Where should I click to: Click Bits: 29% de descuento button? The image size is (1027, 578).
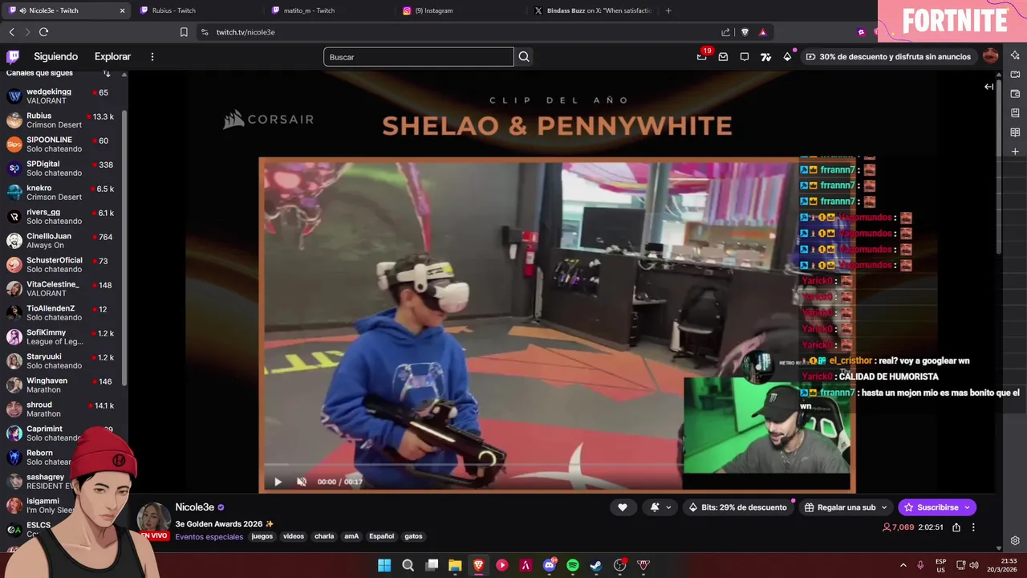pyautogui.click(x=737, y=507)
